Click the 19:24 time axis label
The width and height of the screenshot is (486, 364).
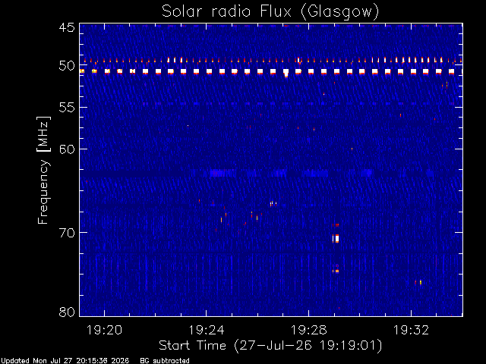coord(207,330)
